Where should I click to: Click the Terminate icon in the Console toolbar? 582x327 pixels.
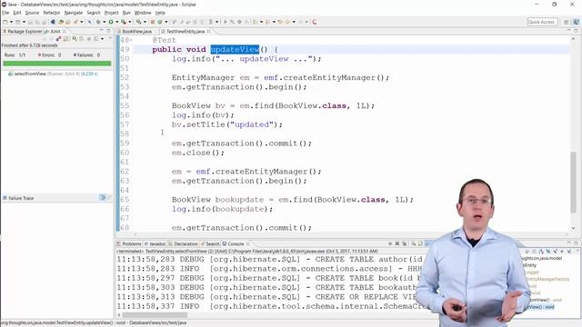(390, 243)
